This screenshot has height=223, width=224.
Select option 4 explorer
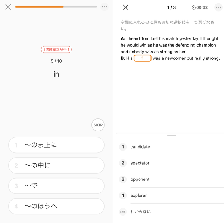pos(171,195)
